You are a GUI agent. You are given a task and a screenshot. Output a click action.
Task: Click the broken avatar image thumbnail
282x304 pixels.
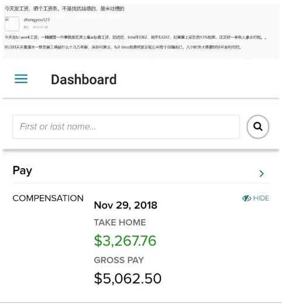point(12,24)
